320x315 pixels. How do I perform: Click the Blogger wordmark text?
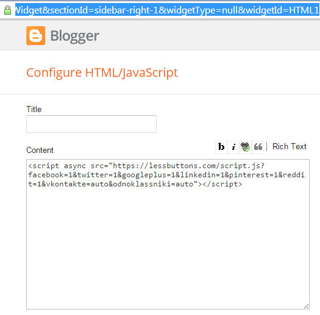click(x=75, y=37)
